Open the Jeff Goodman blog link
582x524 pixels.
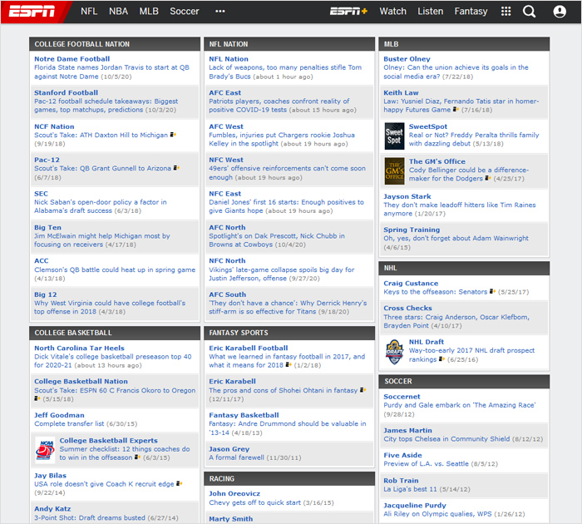[59, 415]
